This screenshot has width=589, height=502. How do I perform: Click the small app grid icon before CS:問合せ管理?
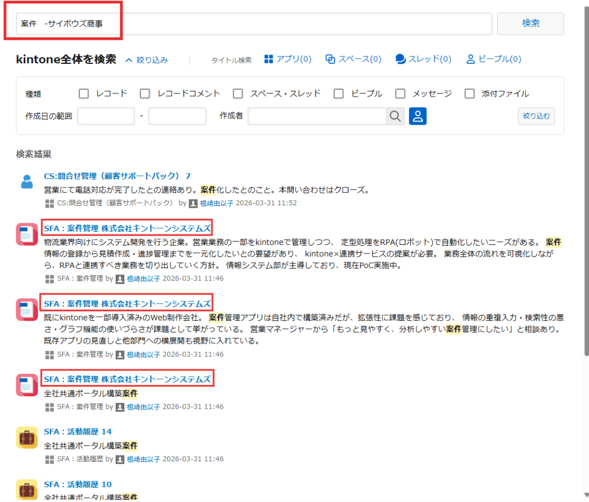[49, 203]
